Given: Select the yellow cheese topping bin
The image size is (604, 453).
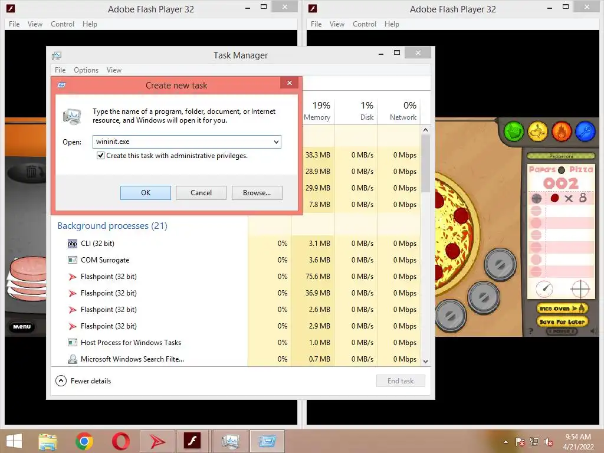Looking at the screenshot, I should (x=538, y=132).
